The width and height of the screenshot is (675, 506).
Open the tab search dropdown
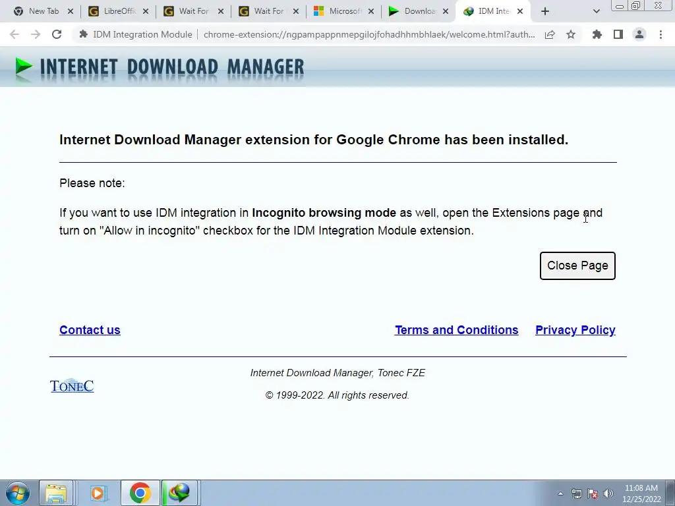pyautogui.click(x=596, y=12)
